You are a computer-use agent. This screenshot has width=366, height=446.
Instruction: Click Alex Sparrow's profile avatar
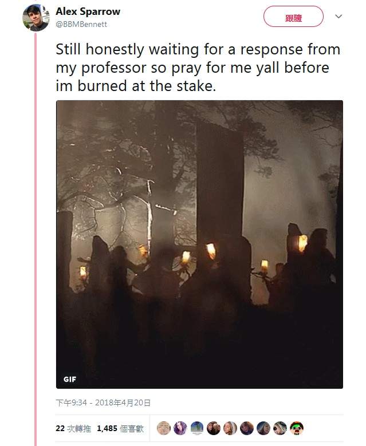[36, 18]
